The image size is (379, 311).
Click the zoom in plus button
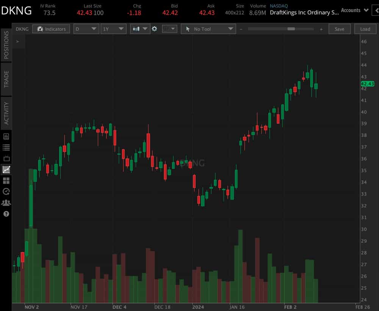[x=321, y=29]
